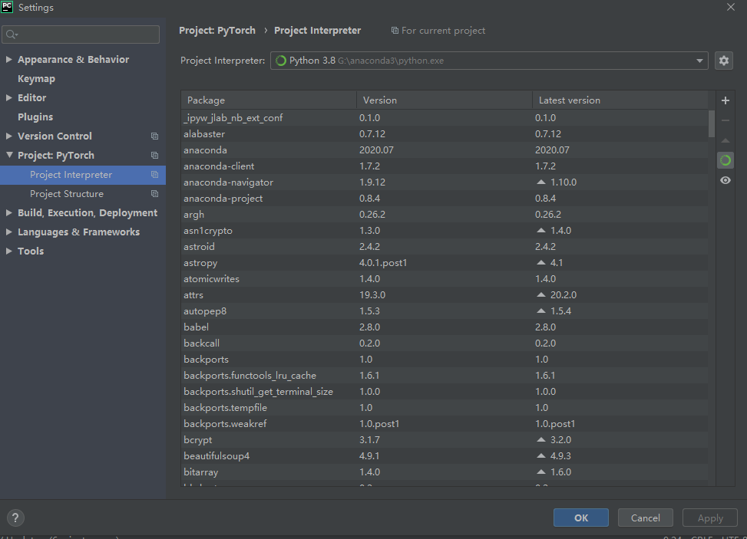Select the backcall package row
747x539 pixels.
pos(445,343)
